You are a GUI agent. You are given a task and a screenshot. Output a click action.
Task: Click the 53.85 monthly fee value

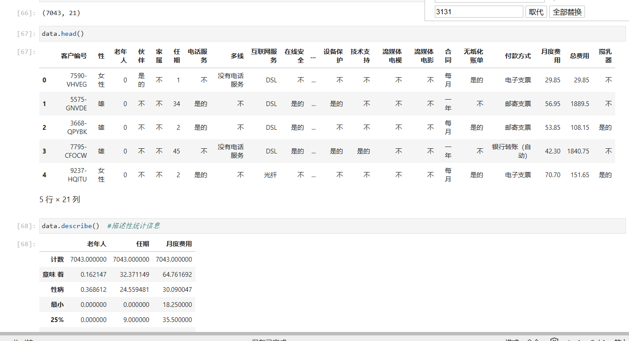pos(553,128)
